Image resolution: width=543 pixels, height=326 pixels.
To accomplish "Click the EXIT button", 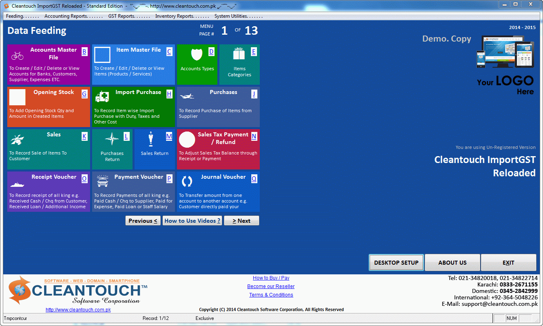I will 509,263.
